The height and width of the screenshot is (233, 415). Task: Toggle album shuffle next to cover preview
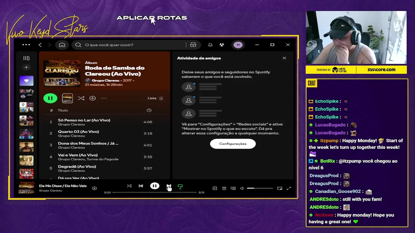81,98
